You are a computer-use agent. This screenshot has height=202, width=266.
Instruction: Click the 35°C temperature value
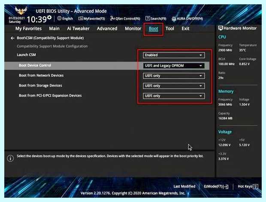pos(242,50)
